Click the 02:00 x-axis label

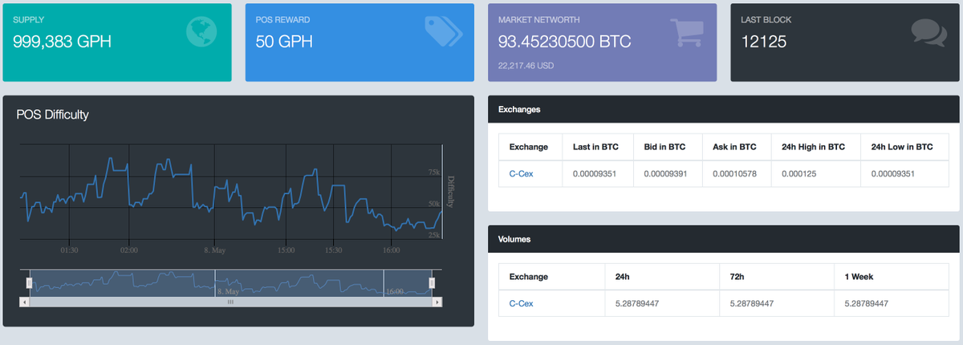128,250
